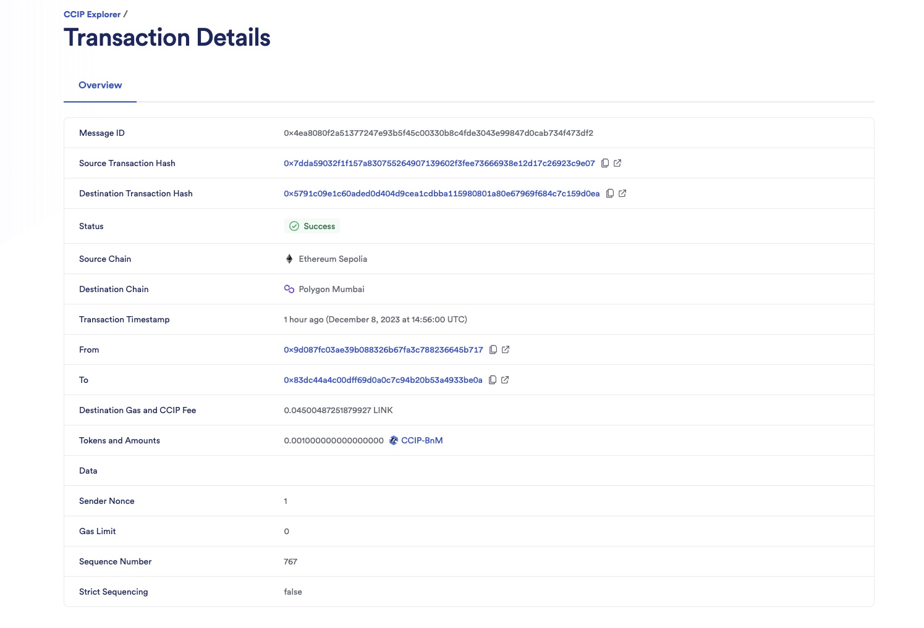Viewport: 924px width, 628px height.
Task: Click the Success status badge
Action: 312,226
